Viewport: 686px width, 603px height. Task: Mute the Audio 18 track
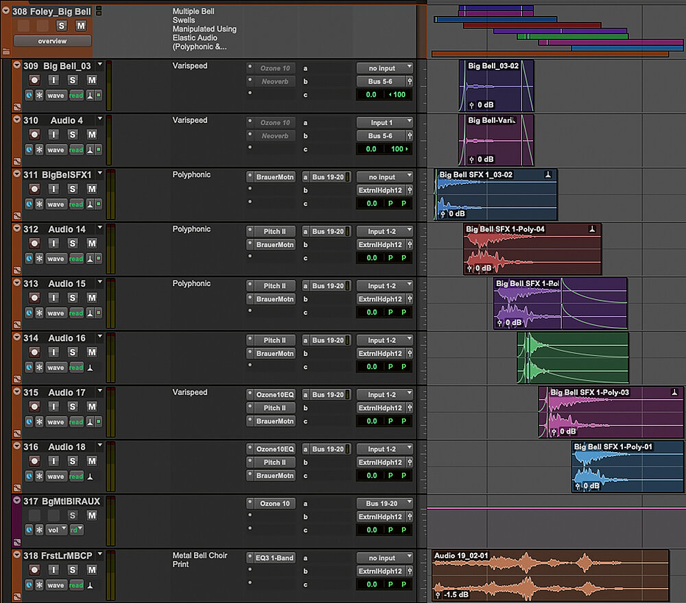click(x=91, y=461)
